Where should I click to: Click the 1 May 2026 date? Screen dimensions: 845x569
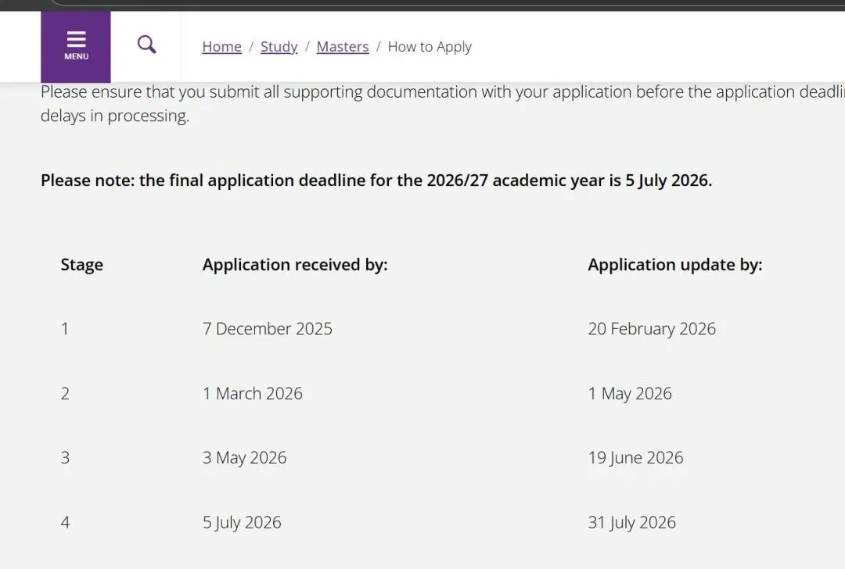[630, 394]
